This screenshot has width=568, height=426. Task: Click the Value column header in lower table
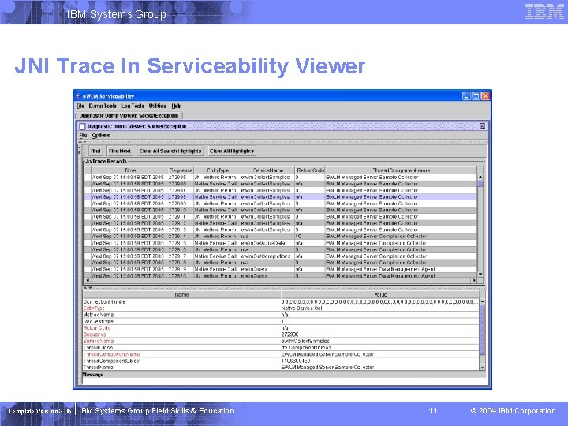380,294
